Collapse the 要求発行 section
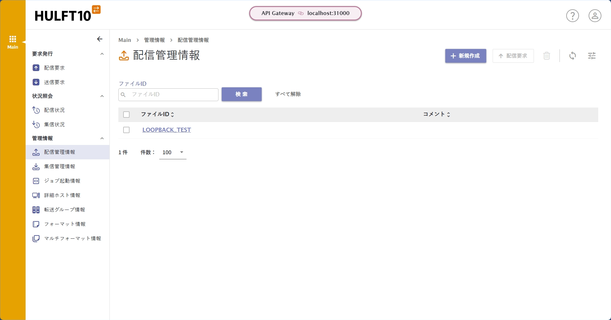Screen dimensions: 611x320 click(x=102, y=54)
